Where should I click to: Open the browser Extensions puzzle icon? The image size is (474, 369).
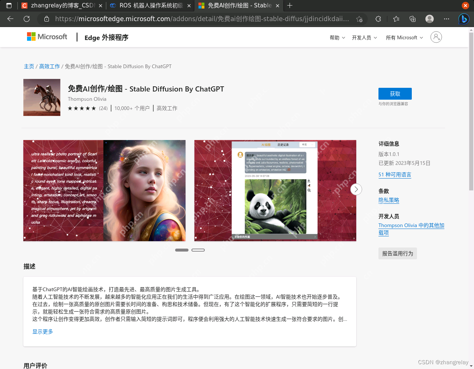pyautogui.click(x=378, y=19)
